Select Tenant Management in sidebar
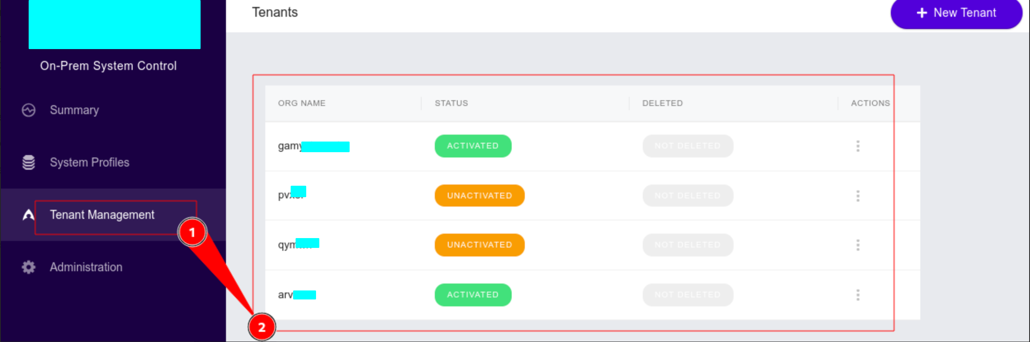 click(102, 215)
